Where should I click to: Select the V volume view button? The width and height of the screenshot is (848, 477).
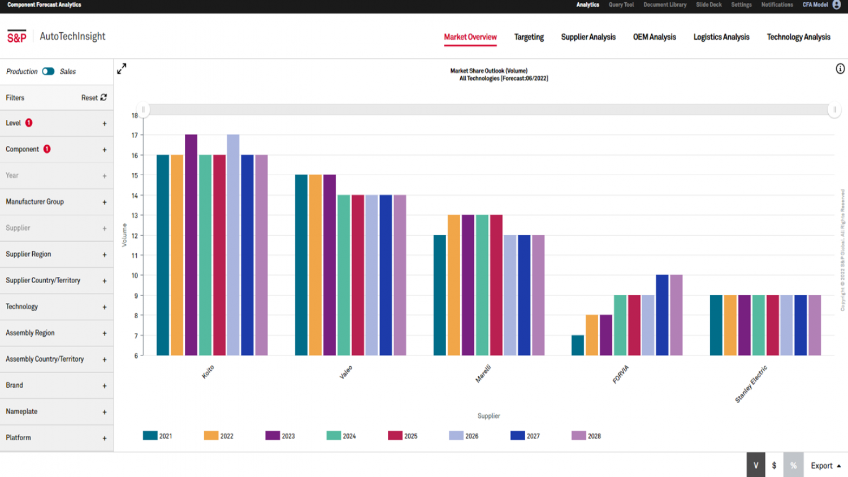(756, 465)
